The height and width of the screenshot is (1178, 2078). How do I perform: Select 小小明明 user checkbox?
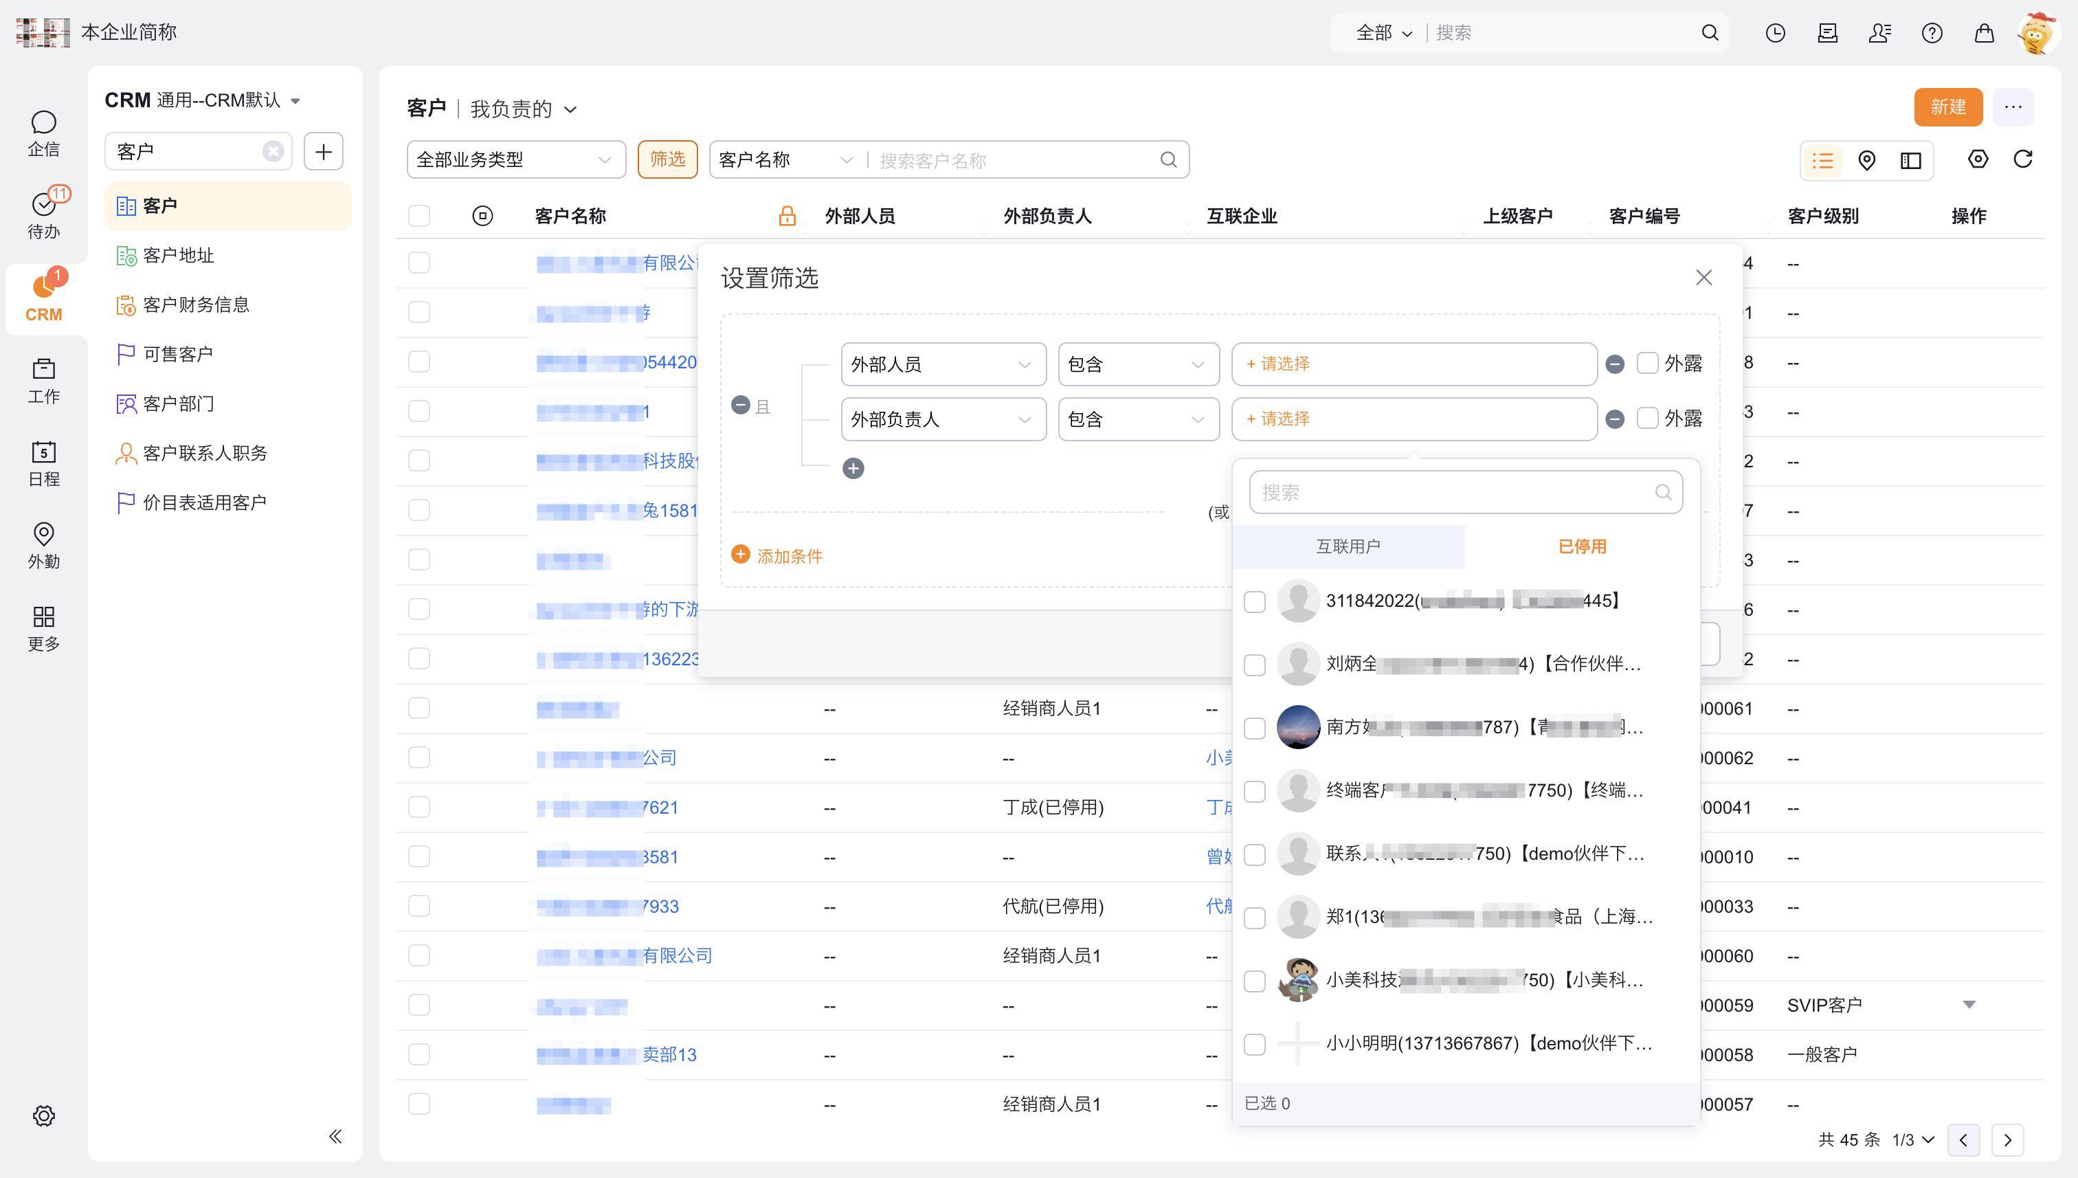[x=1254, y=1044]
